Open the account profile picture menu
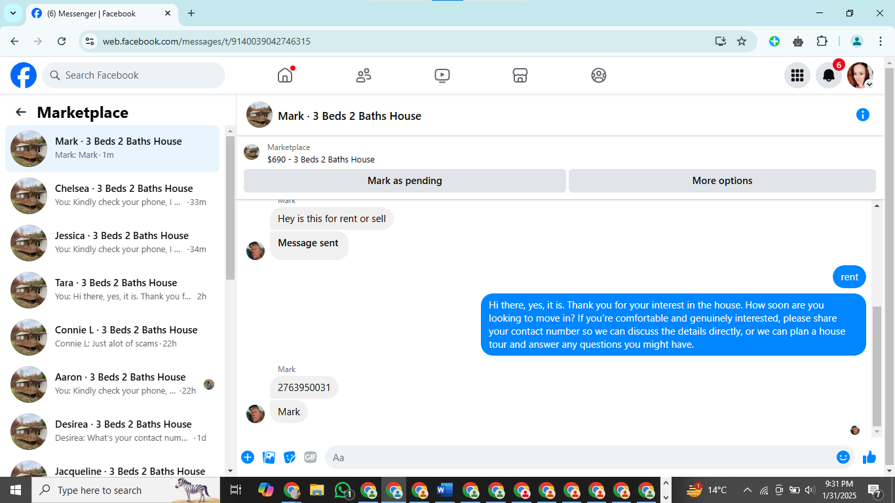The width and height of the screenshot is (895, 503). 860,75
